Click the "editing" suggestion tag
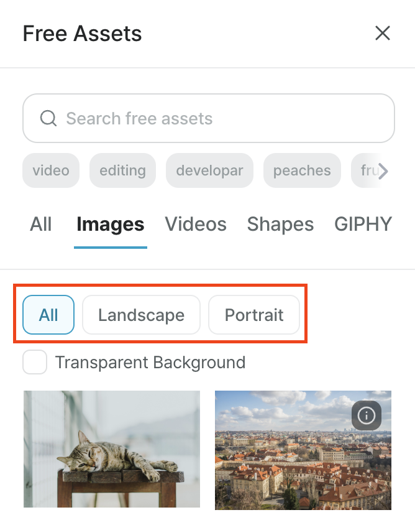415x520 pixels. [122, 170]
